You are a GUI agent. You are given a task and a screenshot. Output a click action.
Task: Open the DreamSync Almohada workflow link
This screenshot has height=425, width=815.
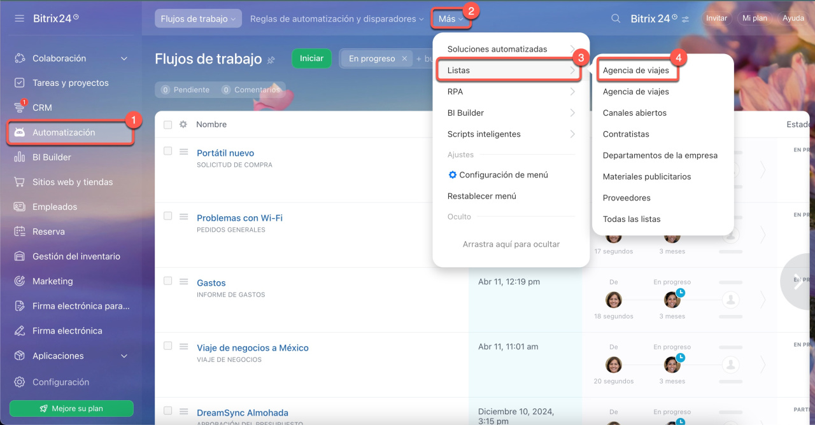243,413
